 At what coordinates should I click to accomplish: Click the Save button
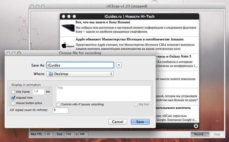(140, 122)
